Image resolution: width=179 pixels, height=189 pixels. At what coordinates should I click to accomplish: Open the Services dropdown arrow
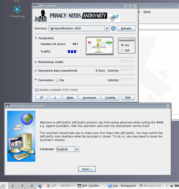107,28
